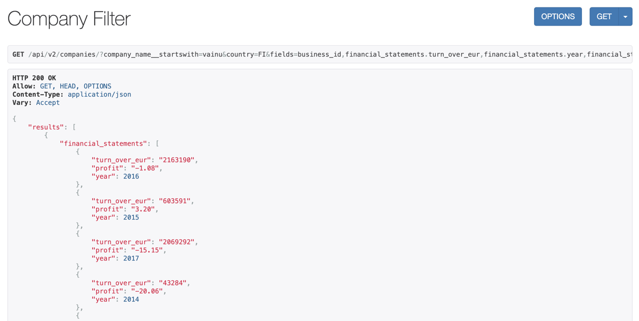Click the Vary Accept header line
Image resolution: width=639 pixels, height=321 pixels.
(36, 103)
